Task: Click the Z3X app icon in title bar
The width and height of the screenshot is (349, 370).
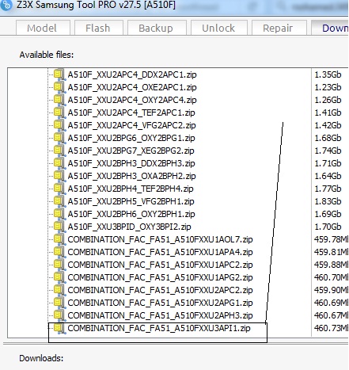Action: coord(6,5)
